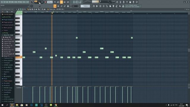The image size is (190, 107).
Task: Open the project picker icon
Action: pos(110,6)
